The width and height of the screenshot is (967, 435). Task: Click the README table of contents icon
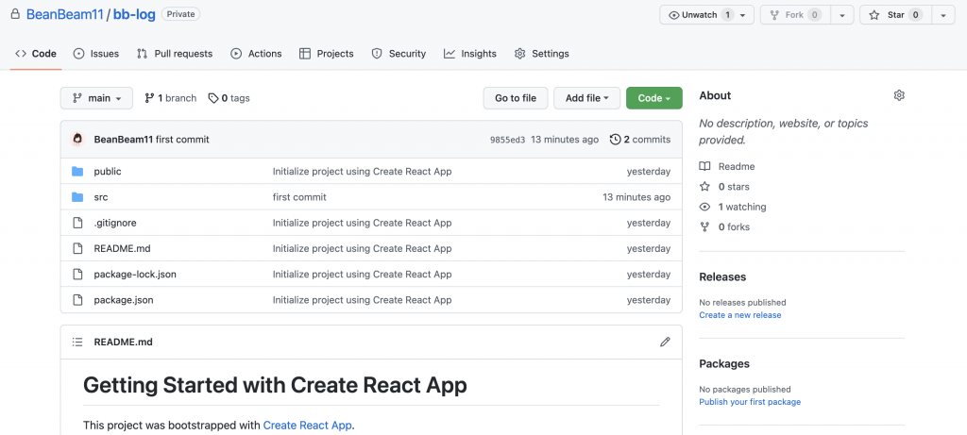pos(77,342)
